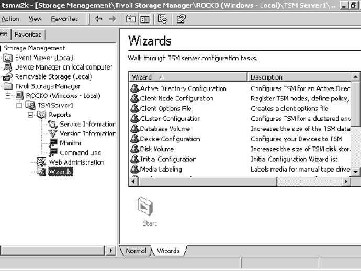361x271 pixels.
Task: Click wizard list scroll right arrow
Action: [x=346, y=182]
